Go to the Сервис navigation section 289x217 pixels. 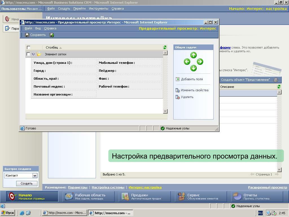pyautogui.click(x=201, y=197)
